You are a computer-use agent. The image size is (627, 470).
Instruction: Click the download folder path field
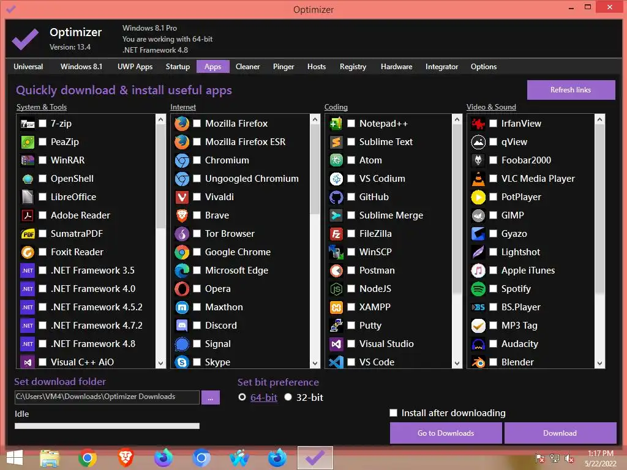click(x=107, y=397)
